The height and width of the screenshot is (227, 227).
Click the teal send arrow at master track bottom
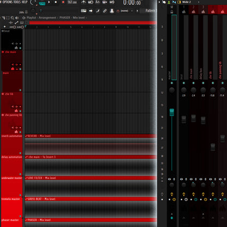(172, 218)
